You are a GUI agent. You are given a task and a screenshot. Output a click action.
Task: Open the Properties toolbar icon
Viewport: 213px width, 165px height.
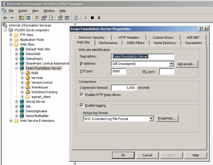pos(44,18)
